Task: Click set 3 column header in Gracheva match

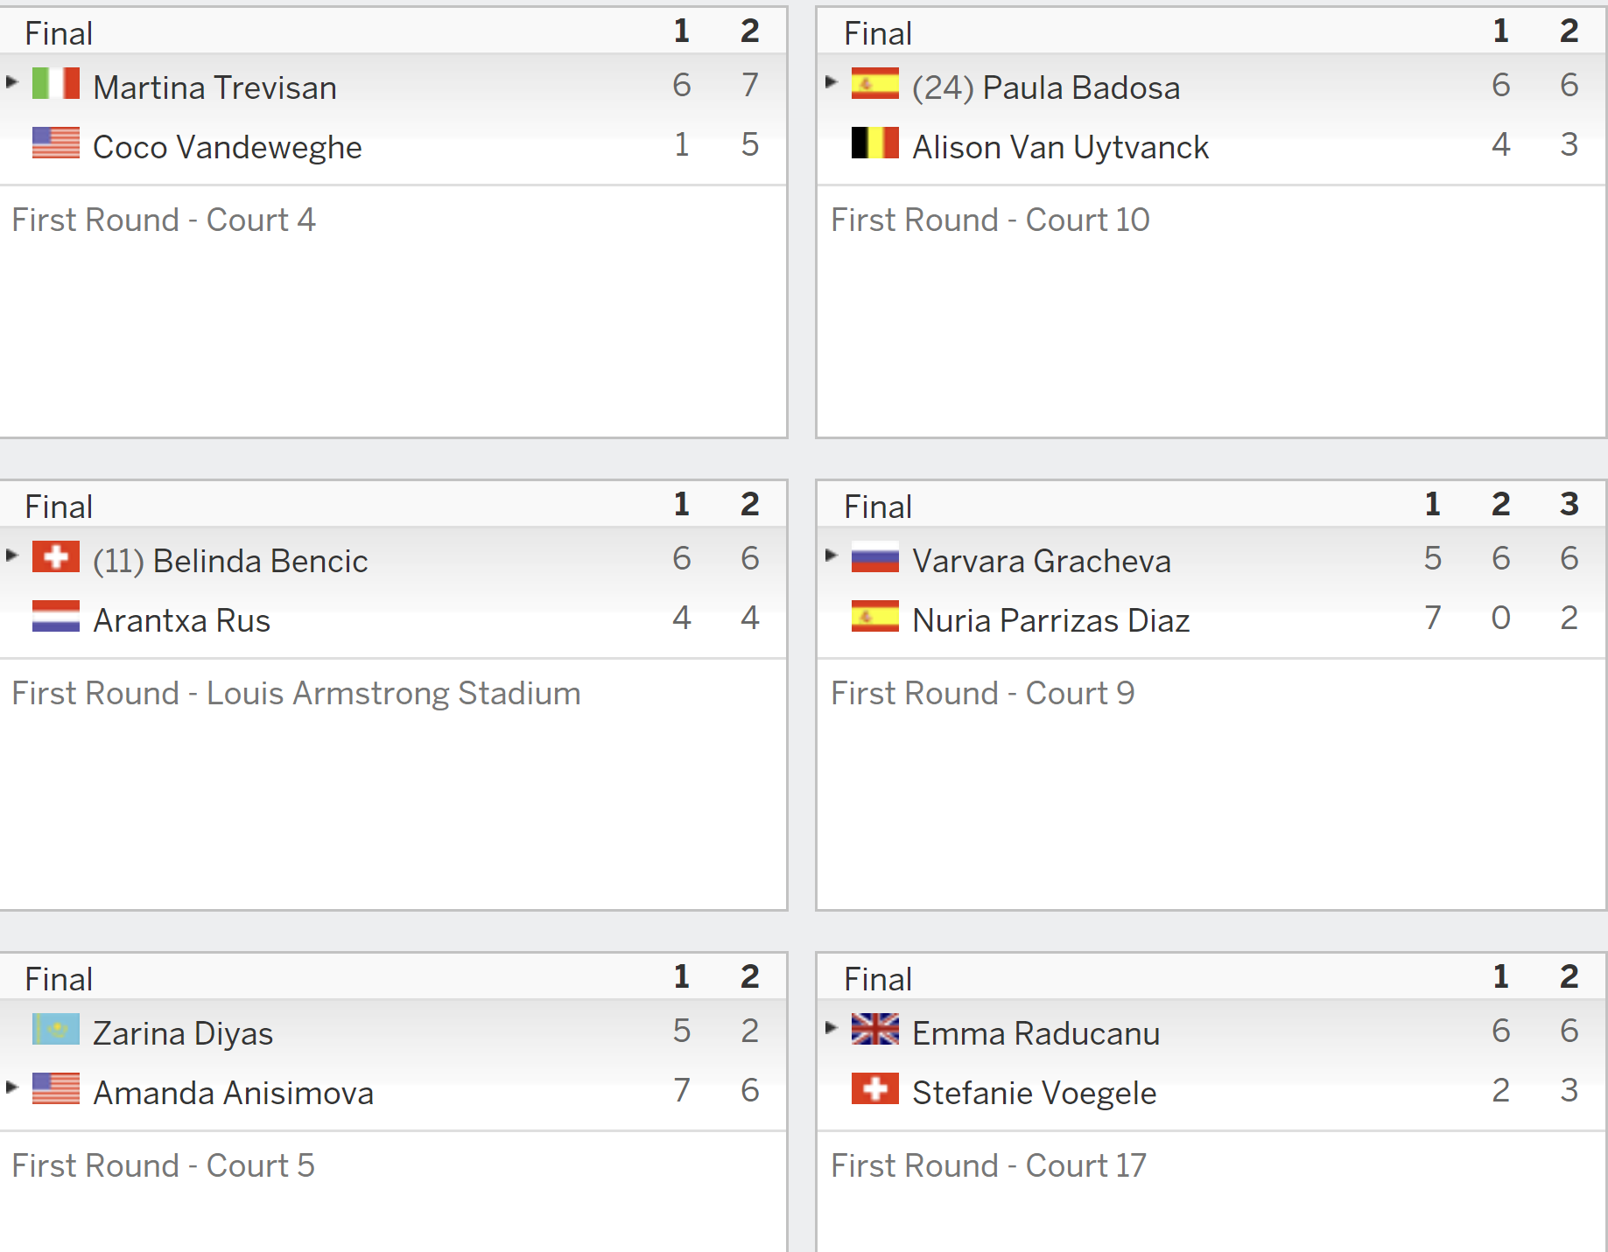Action: pos(1569,504)
